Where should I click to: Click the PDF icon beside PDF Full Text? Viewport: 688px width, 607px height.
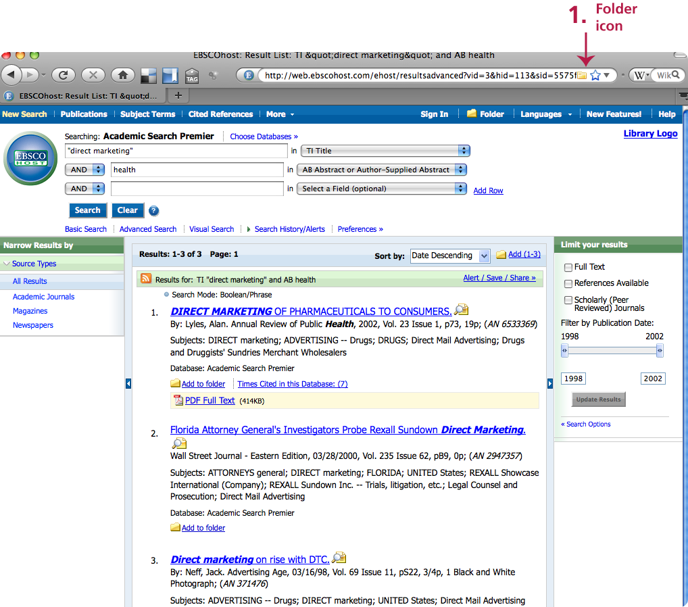[178, 400]
